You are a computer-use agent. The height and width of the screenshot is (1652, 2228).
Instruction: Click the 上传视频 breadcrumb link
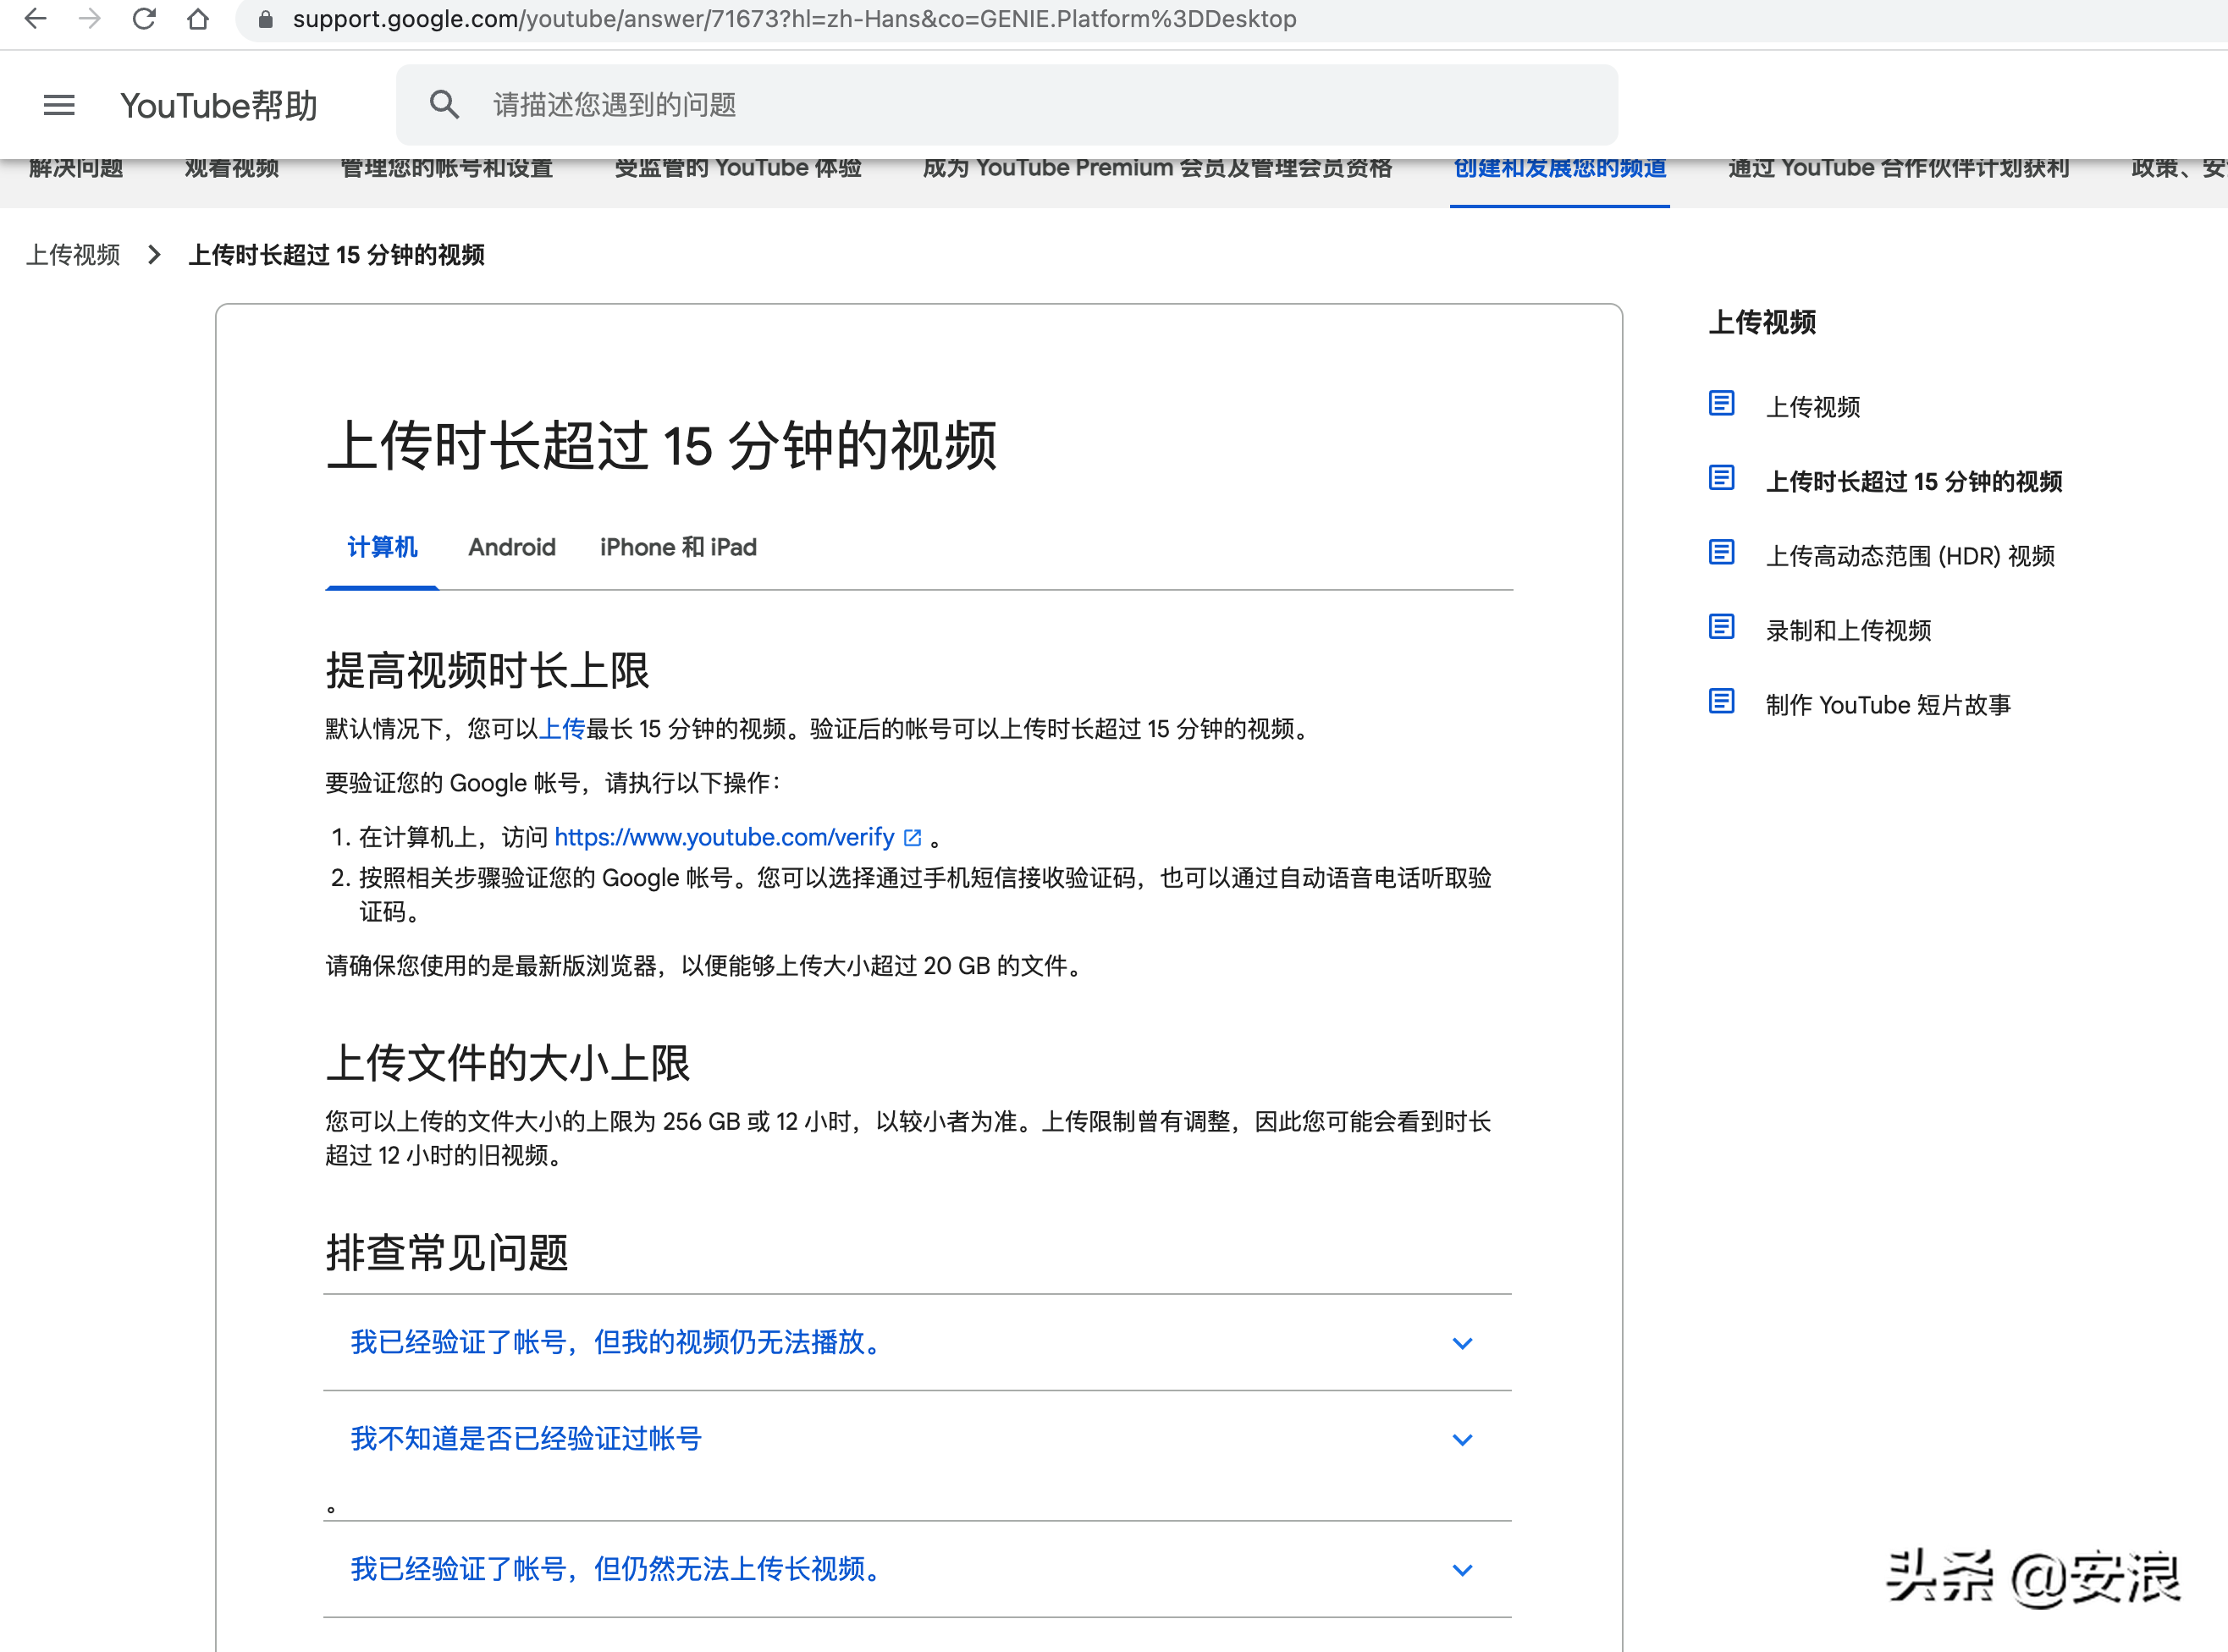pos(73,255)
